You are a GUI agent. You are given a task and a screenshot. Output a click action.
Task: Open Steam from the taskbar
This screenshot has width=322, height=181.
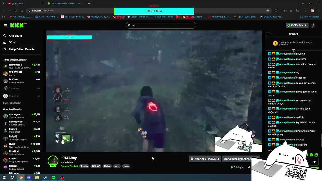(x=45, y=178)
